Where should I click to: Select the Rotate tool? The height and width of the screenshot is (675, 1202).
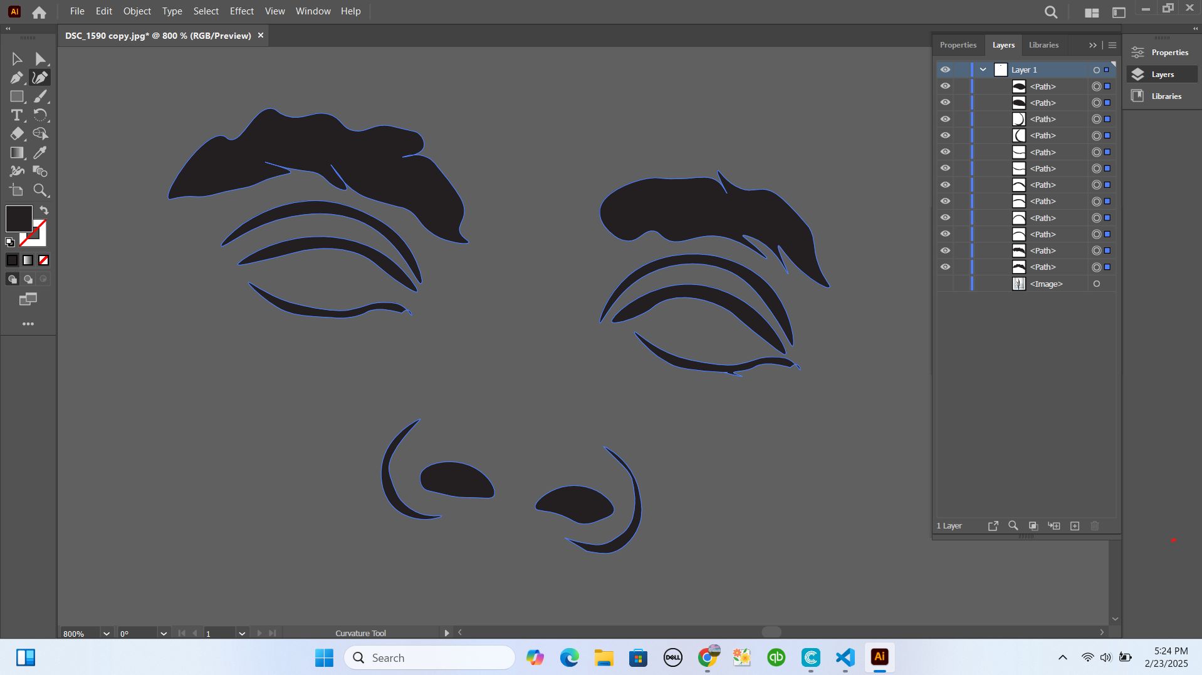[41, 115]
